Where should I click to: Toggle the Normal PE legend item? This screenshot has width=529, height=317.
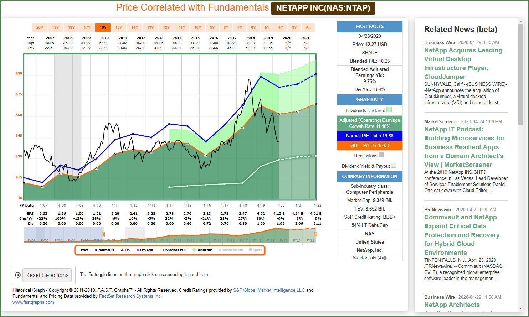pyautogui.click(x=105, y=250)
